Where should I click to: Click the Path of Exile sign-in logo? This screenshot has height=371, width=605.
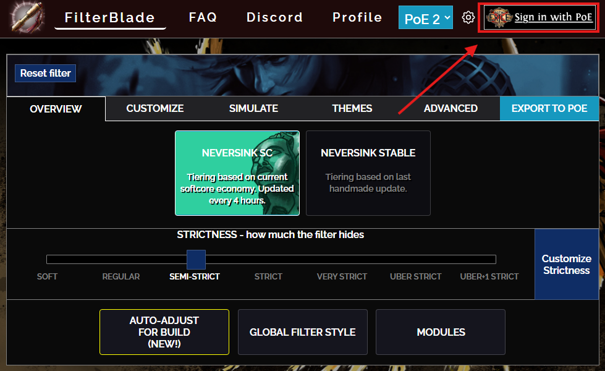click(499, 17)
